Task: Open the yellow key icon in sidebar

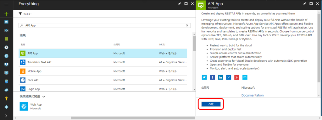Action: [x=6, y=98]
